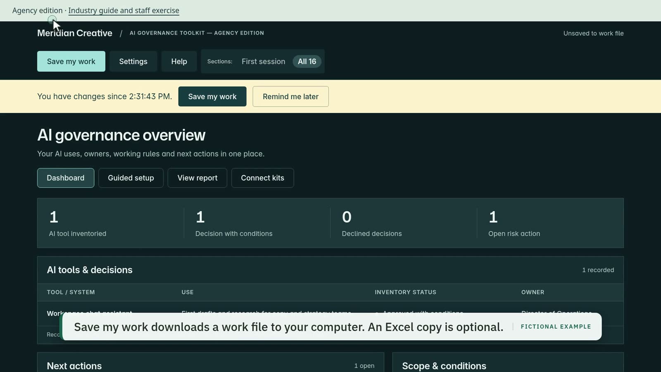Screen dimensions: 661x372
Task: Click the Unsaved to work file status
Action: [x=593, y=33]
